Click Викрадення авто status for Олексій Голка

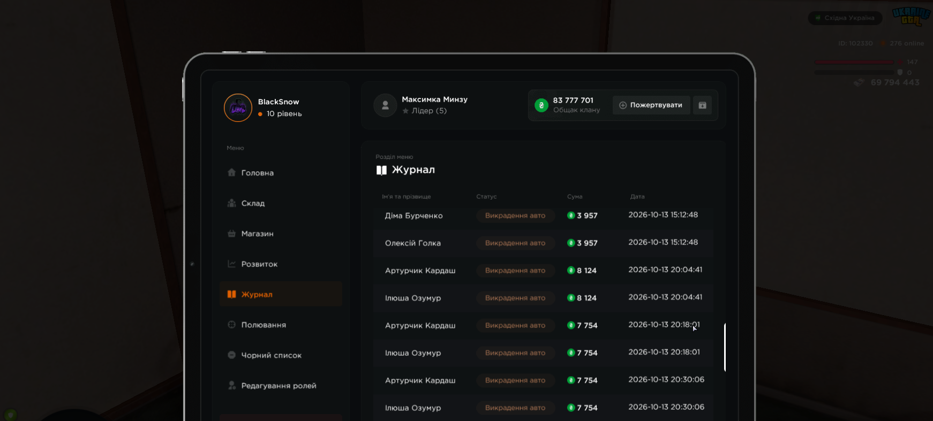point(515,243)
